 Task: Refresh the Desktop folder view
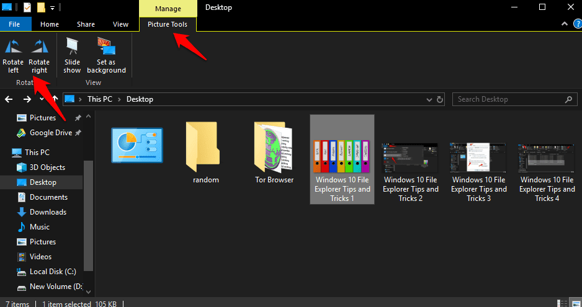click(x=440, y=99)
